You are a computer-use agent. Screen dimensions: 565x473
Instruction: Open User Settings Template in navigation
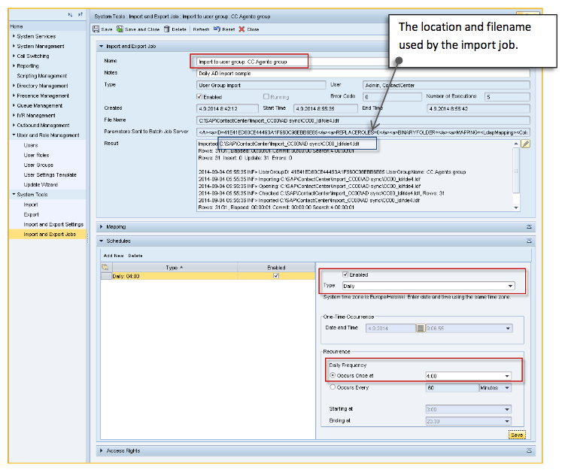[x=50, y=175]
